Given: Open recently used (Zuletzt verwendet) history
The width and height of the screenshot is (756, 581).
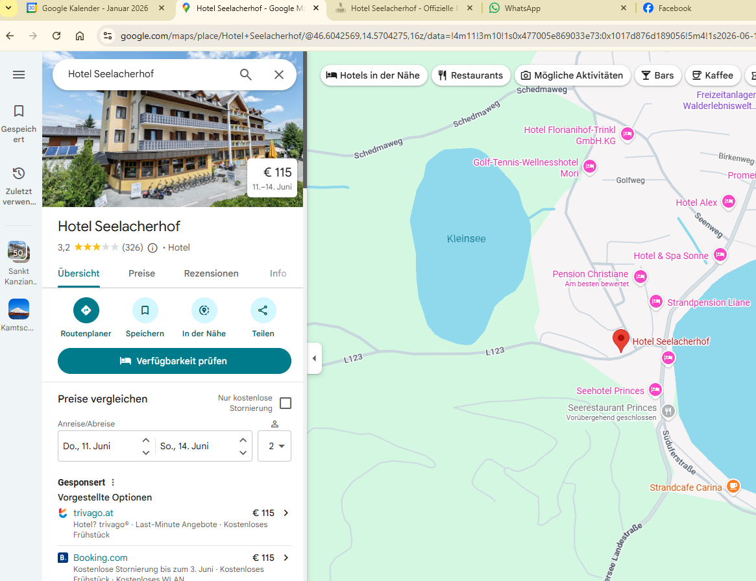Looking at the screenshot, I should click(x=19, y=186).
